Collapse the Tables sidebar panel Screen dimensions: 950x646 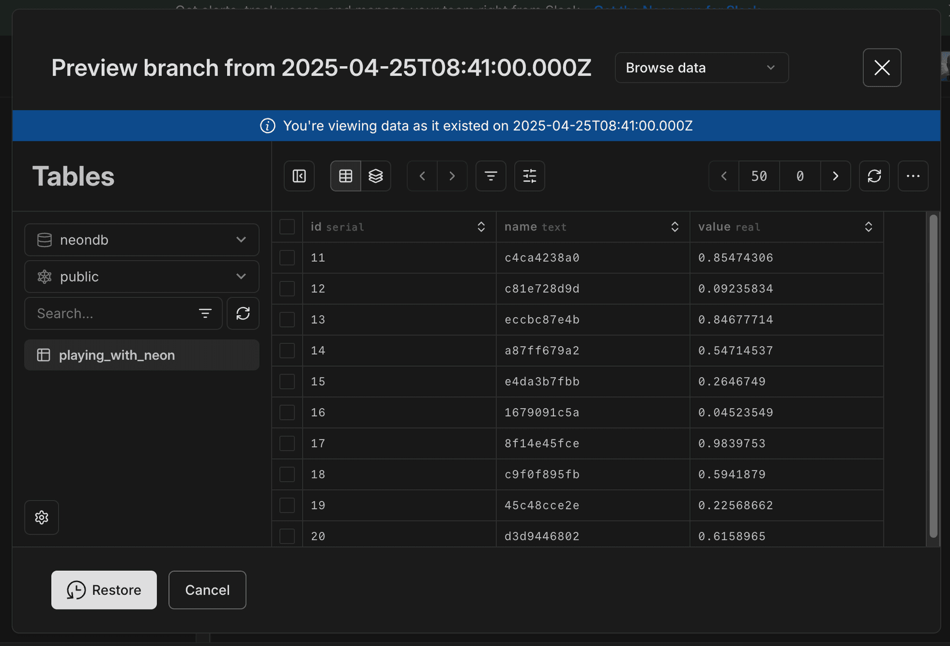click(x=299, y=175)
